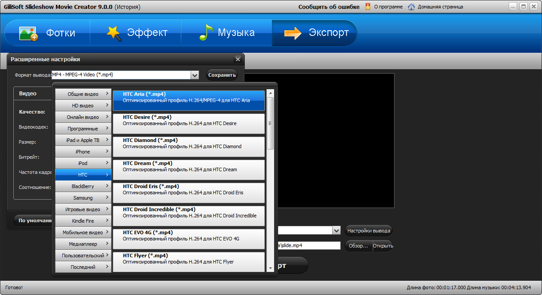
Task: Expand the dropdown left of Настройки вывода
Action: click(336, 230)
